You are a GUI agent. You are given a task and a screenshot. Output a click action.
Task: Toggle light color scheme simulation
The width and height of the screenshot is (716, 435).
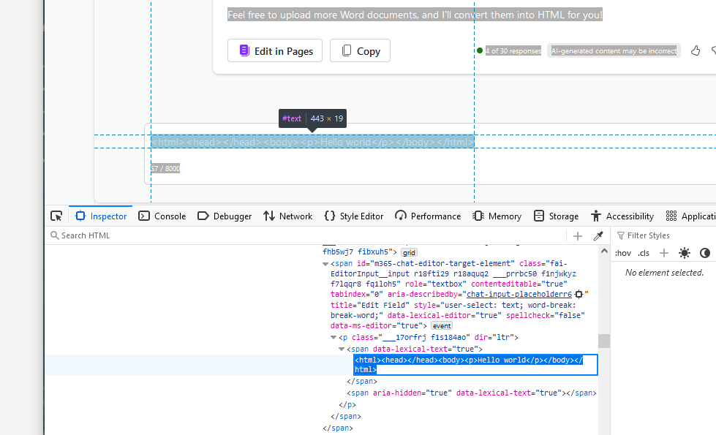coord(684,253)
